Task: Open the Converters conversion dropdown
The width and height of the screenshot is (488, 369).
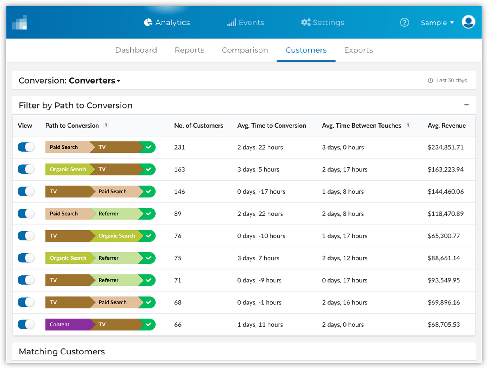Action: (x=94, y=81)
